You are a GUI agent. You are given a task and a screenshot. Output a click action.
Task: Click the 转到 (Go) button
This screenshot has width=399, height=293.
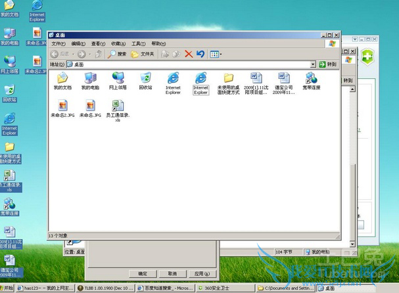328,64
